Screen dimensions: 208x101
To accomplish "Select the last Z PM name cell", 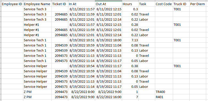I will pos(38,97).
